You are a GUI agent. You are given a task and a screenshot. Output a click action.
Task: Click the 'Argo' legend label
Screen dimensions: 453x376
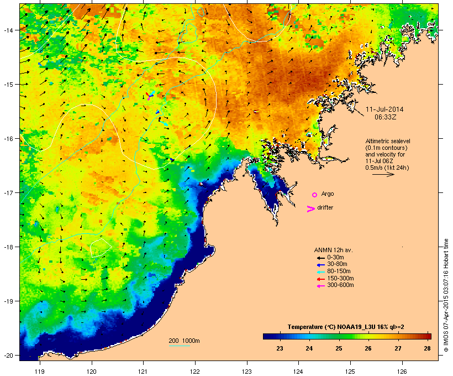(328, 194)
